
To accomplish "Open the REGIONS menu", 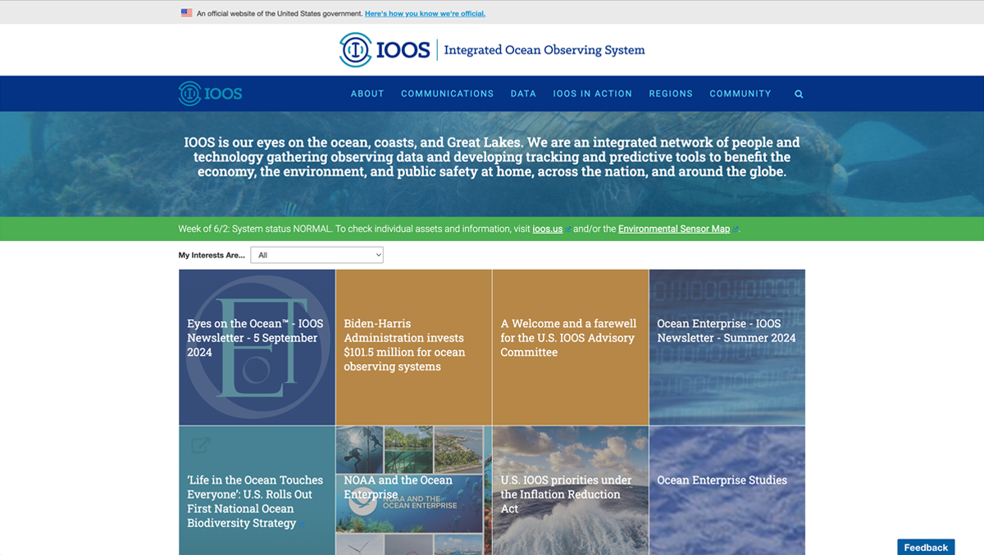I will tap(671, 93).
